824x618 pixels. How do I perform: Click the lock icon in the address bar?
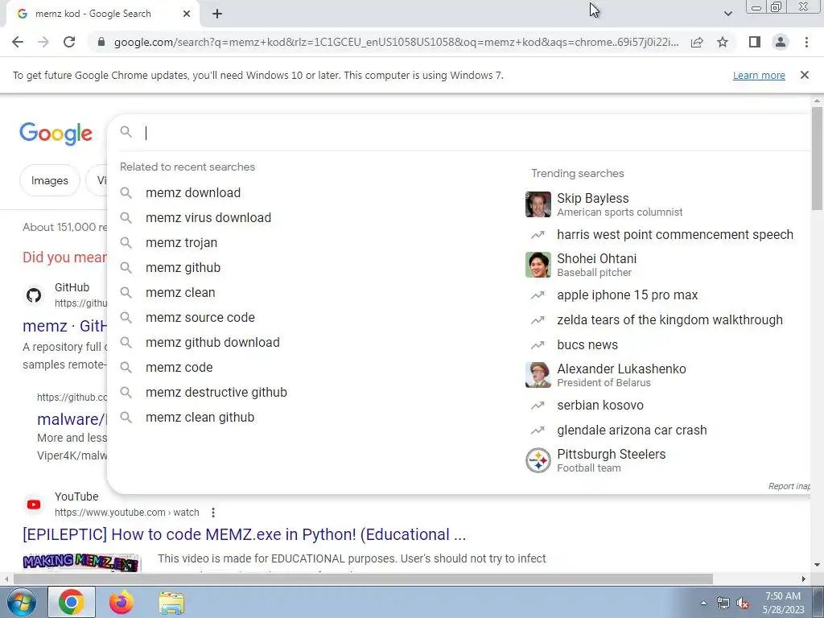(101, 42)
